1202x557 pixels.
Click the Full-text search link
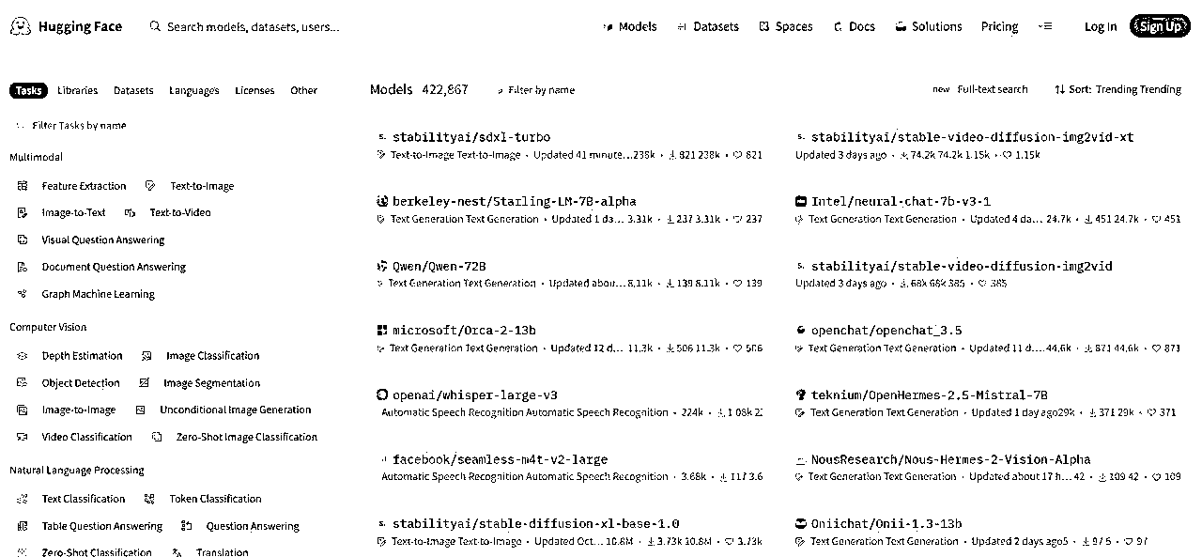click(993, 89)
